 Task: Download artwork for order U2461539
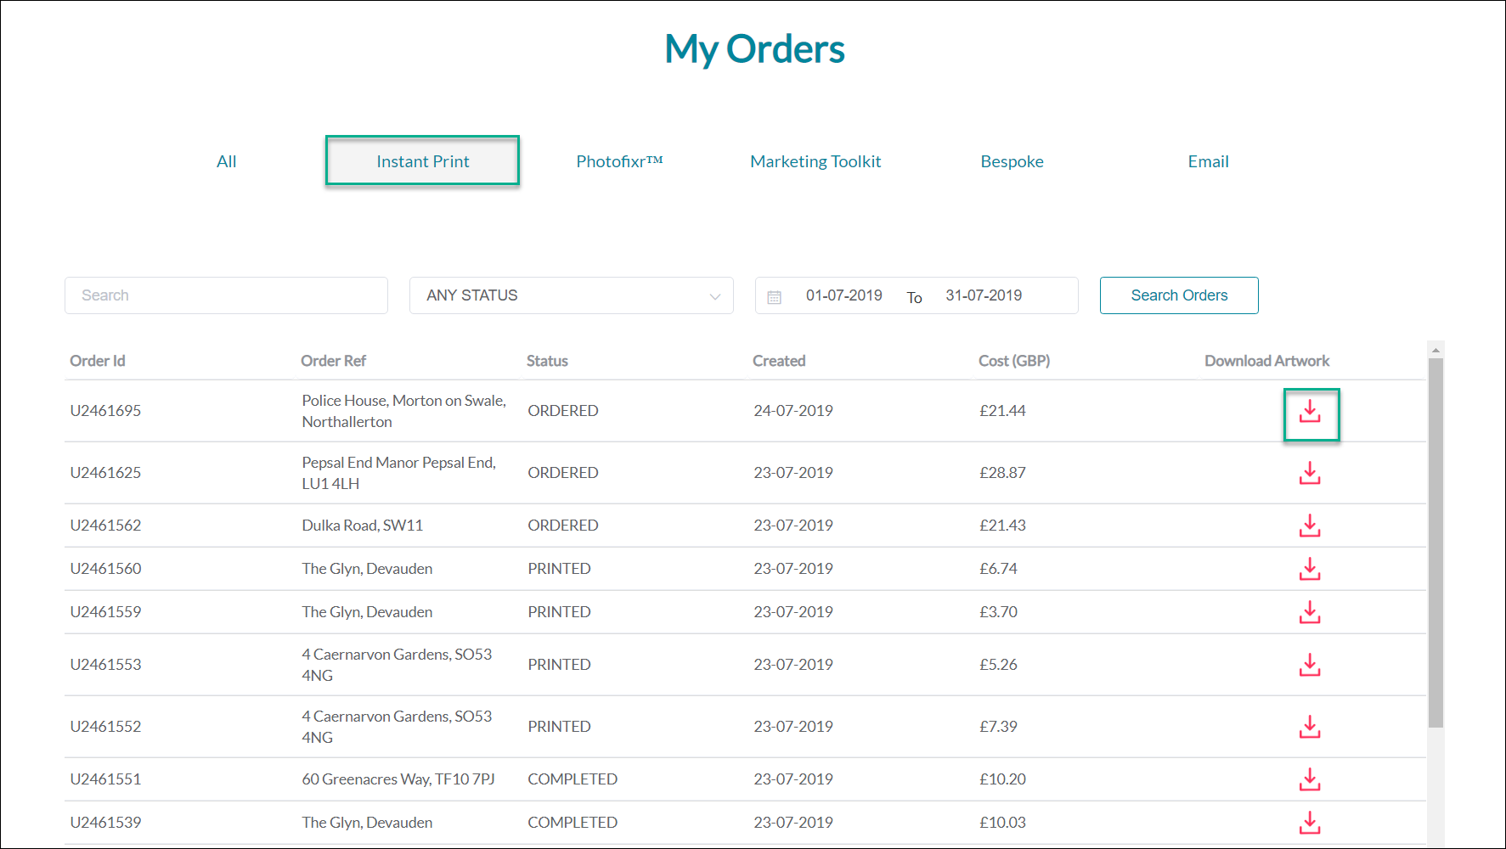[1310, 824]
